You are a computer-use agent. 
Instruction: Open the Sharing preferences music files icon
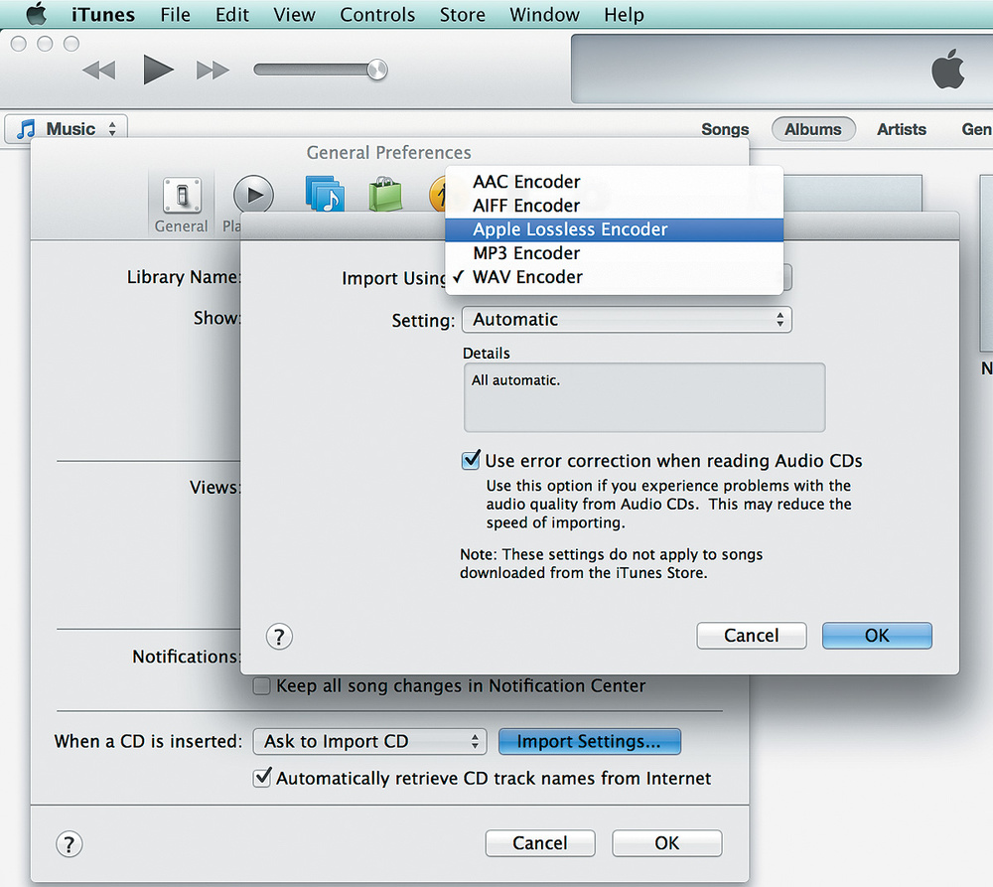tap(325, 194)
